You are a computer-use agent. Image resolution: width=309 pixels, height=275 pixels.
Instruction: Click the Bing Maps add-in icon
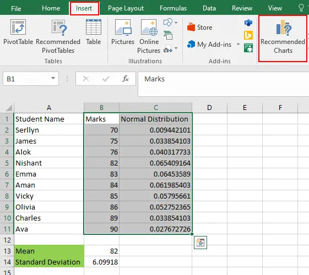[248, 35]
